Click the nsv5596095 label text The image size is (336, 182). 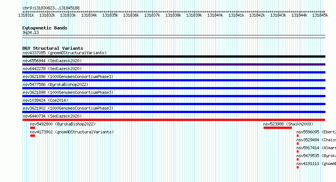(316, 132)
